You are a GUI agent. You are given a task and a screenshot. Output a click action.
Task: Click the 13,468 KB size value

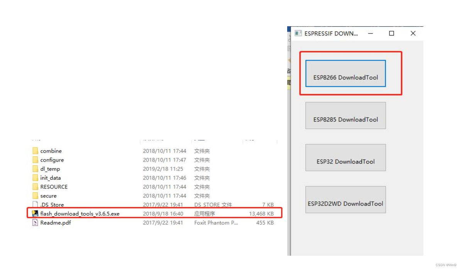point(261,214)
